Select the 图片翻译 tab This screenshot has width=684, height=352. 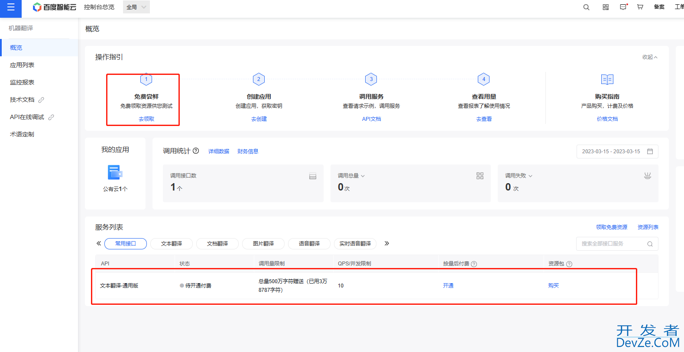[x=263, y=244]
